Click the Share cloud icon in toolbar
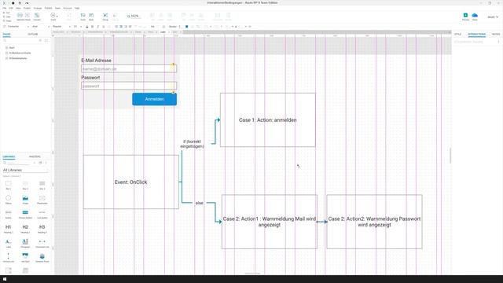The width and height of the screenshot is (503, 283). pyautogui.click(x=475, y=17)
